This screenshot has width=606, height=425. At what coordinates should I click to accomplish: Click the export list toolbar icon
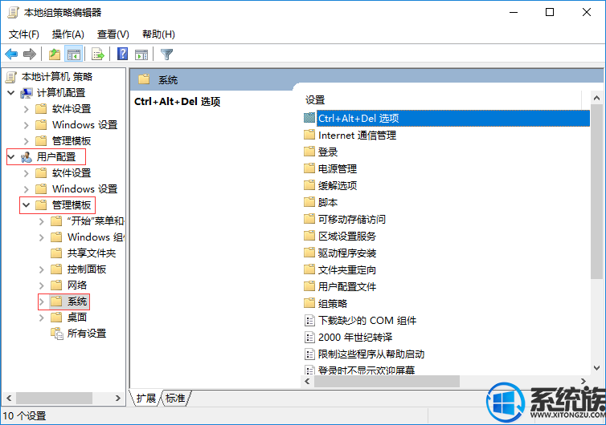pos(98,54)
